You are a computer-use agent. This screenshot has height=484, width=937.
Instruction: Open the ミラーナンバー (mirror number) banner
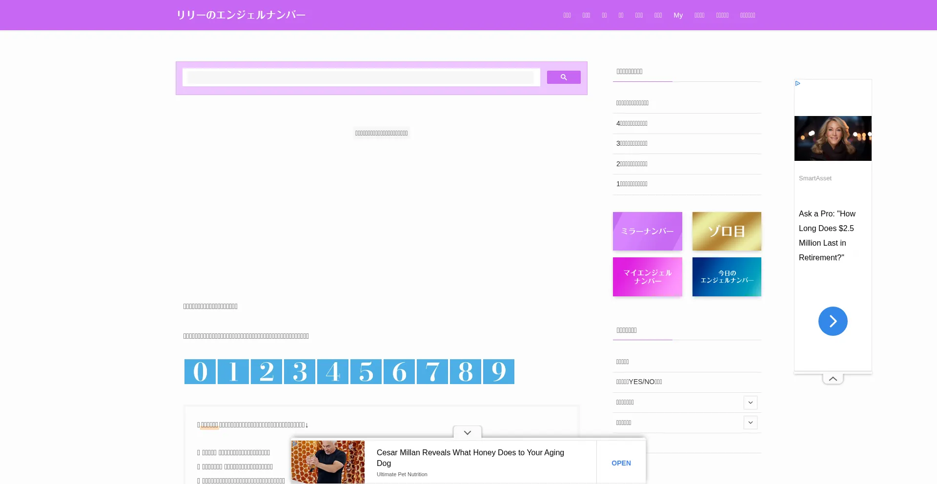(647, 231)
